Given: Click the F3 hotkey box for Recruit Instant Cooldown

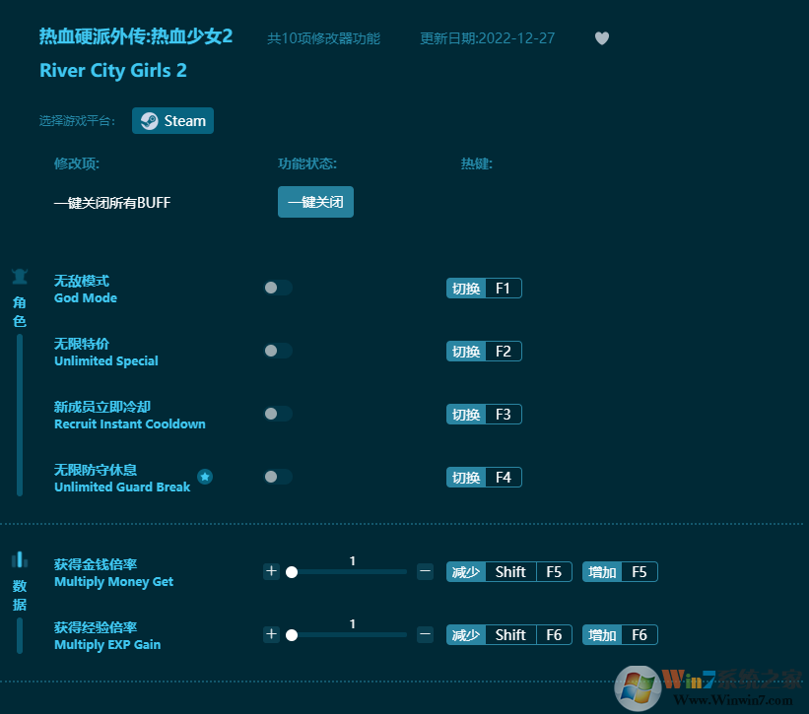Looking at the screenshot, I should pos(484,414).
